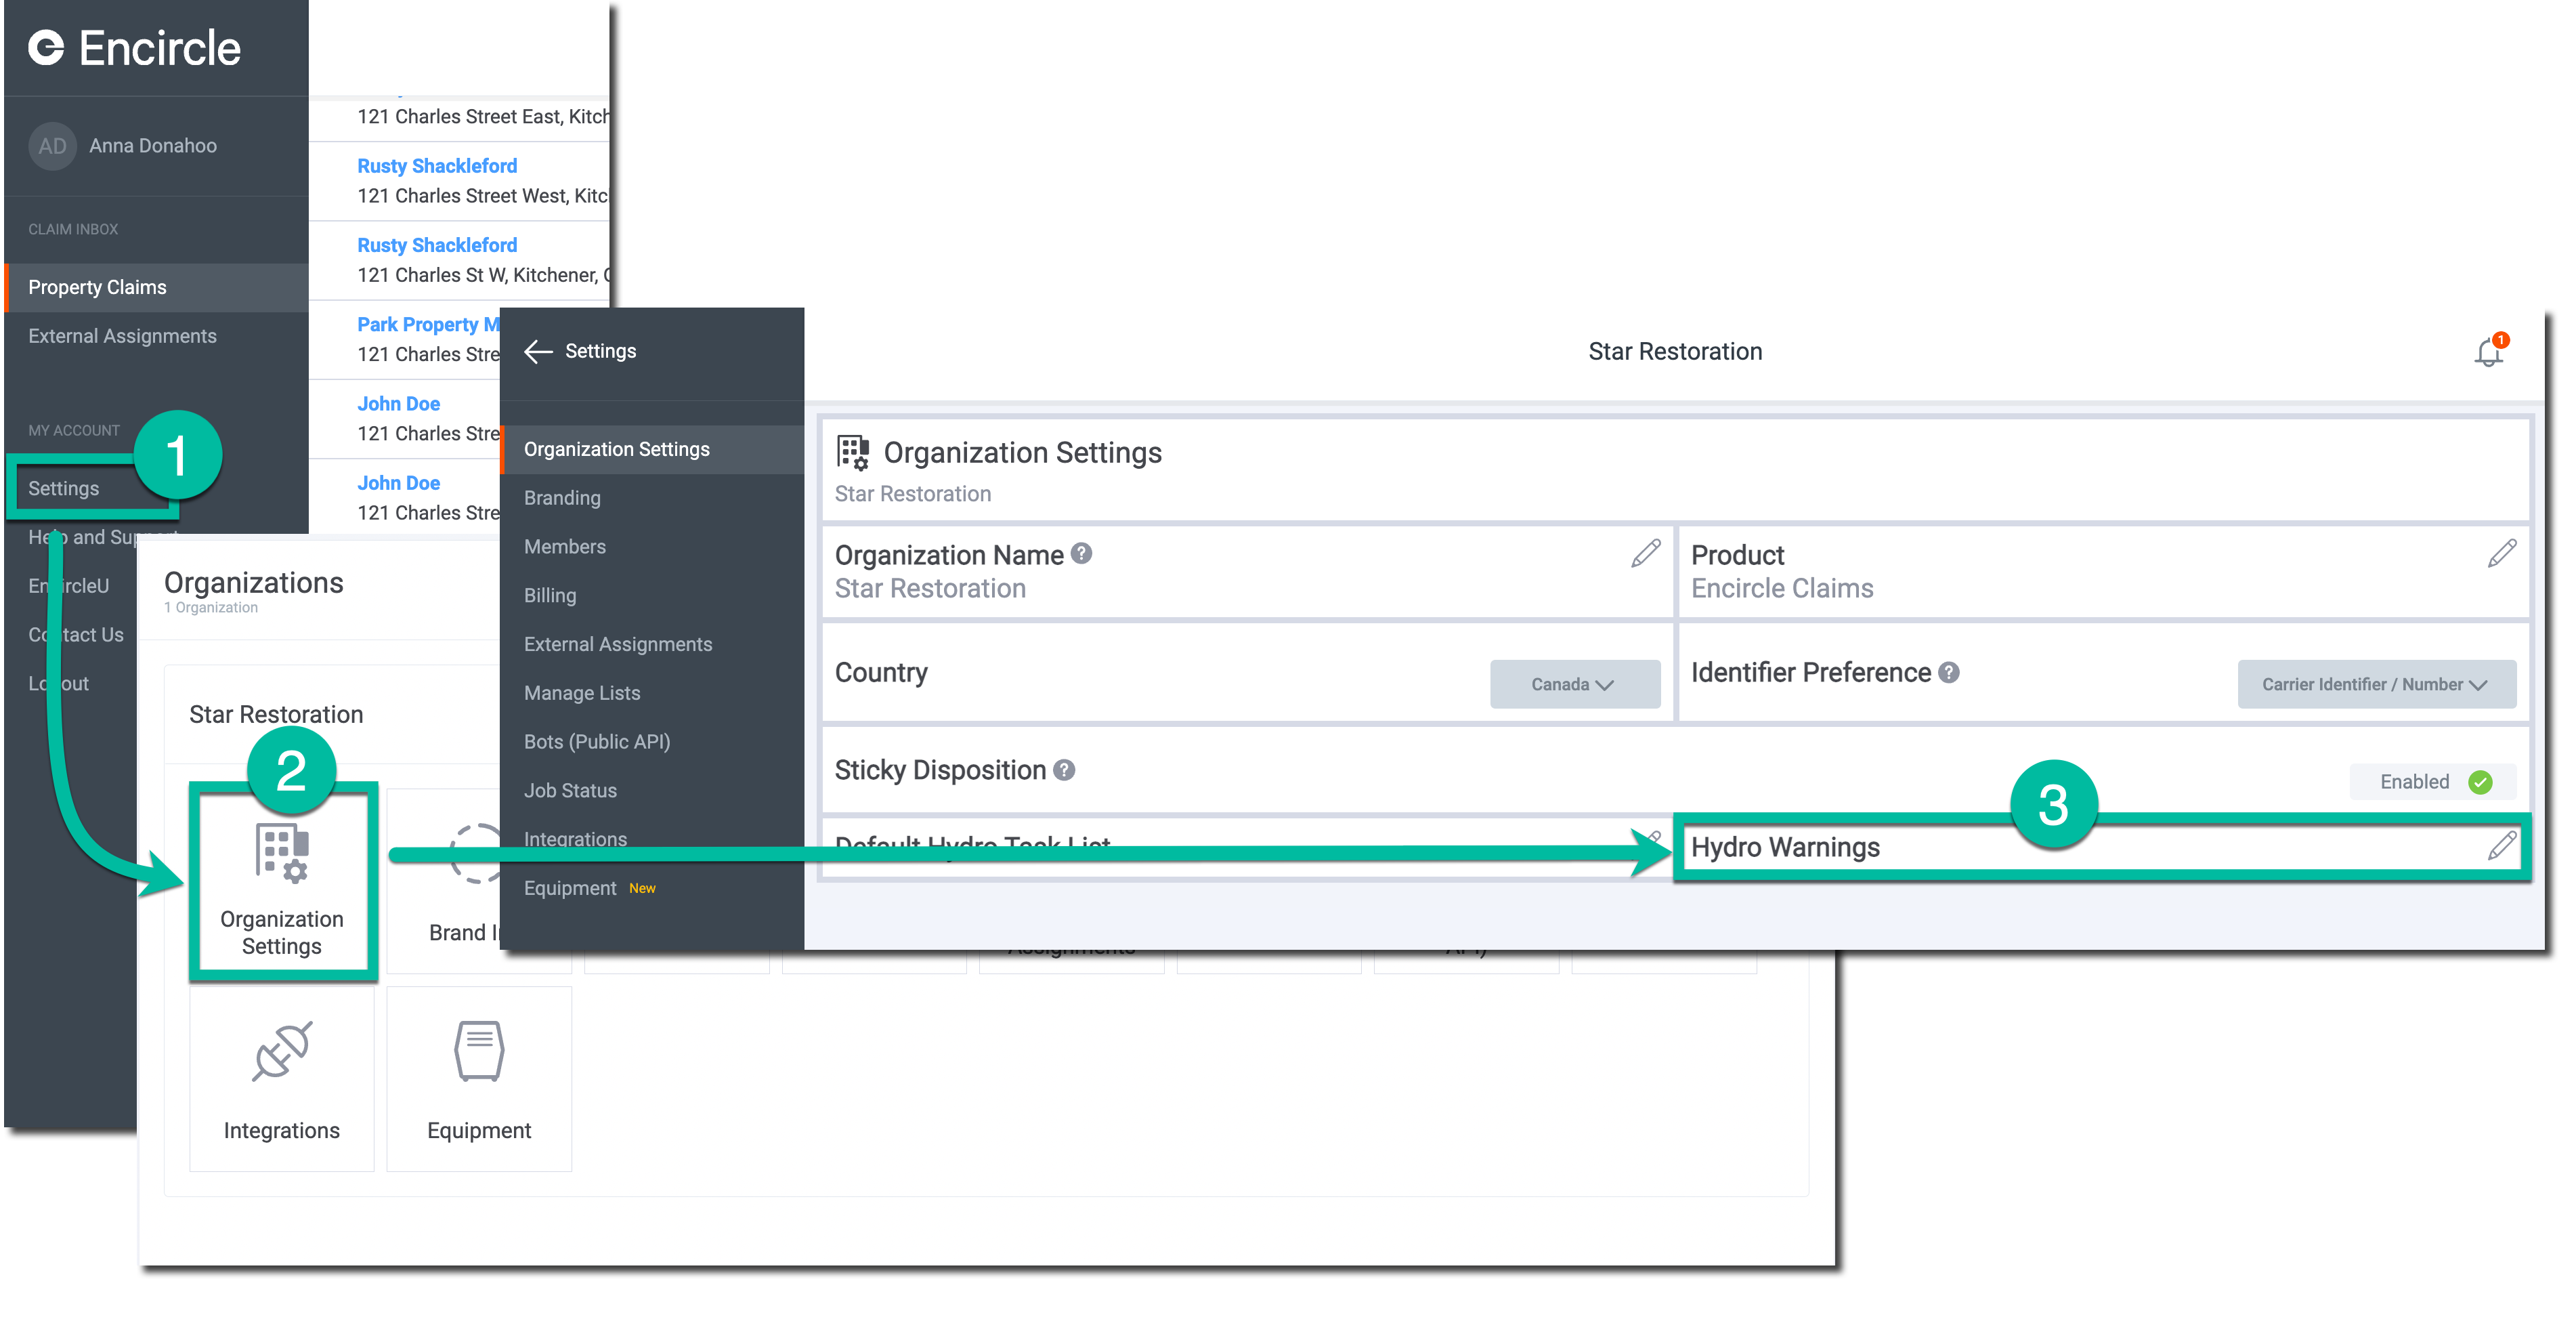Open the AD user avatar
The image size is (2576, 1340).
tap(52, 146)
